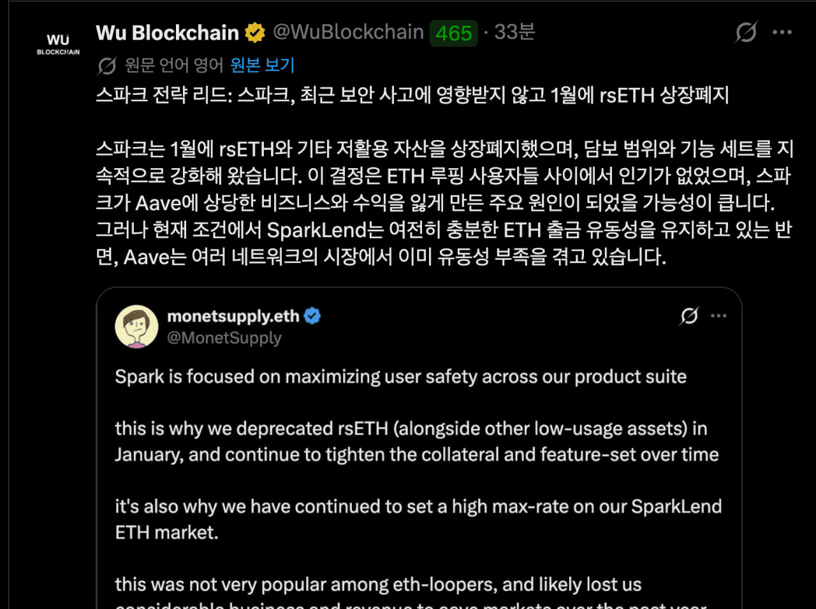Expand the quoted post's three-dot menu
This screenshot has width=816, height=609.
718,315
